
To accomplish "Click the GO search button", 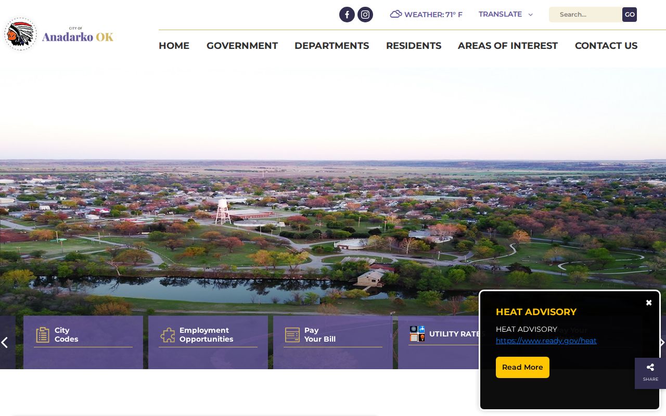I will tap(630, 15).
